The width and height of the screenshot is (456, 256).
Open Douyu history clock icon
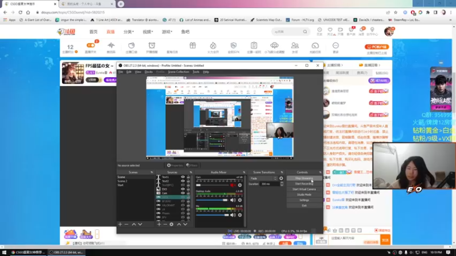(319, 30)
